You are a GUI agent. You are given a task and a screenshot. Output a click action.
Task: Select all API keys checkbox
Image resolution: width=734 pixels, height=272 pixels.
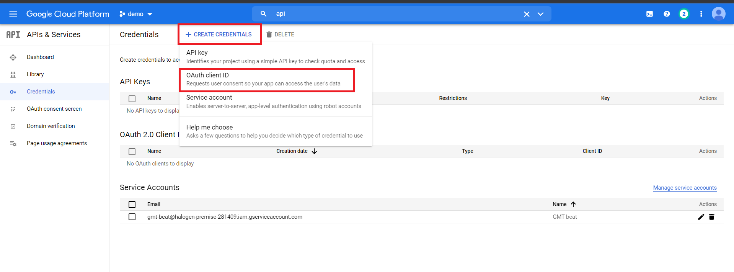pyautogui.click(x=132, y=99)
